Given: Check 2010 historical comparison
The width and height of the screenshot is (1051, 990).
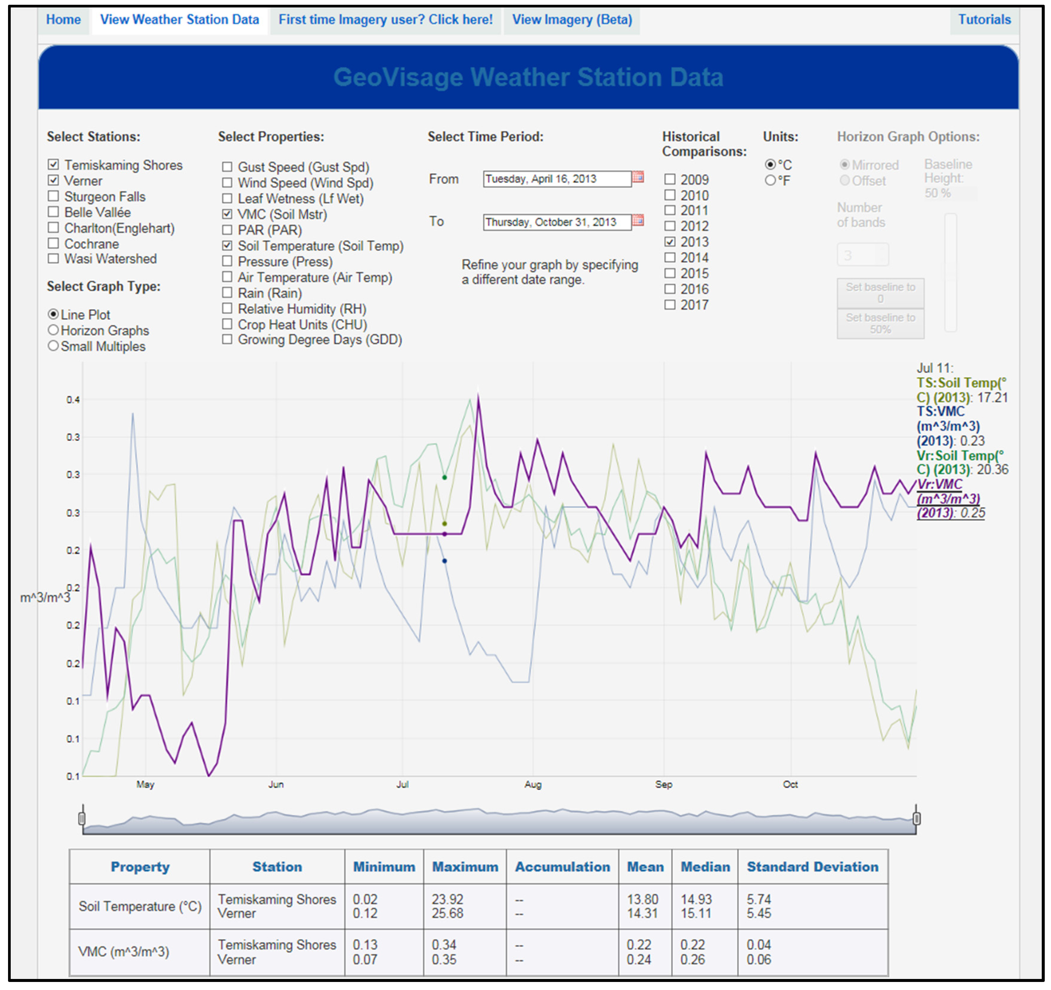Looking at the screenshot, I should pyautogui.click(x=670, y=195).
